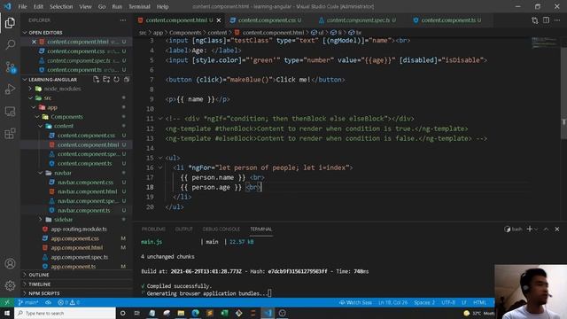Screen dimensions: 567x319
Task: Collapse all folders in the explorer
Action: pos(127,79)
